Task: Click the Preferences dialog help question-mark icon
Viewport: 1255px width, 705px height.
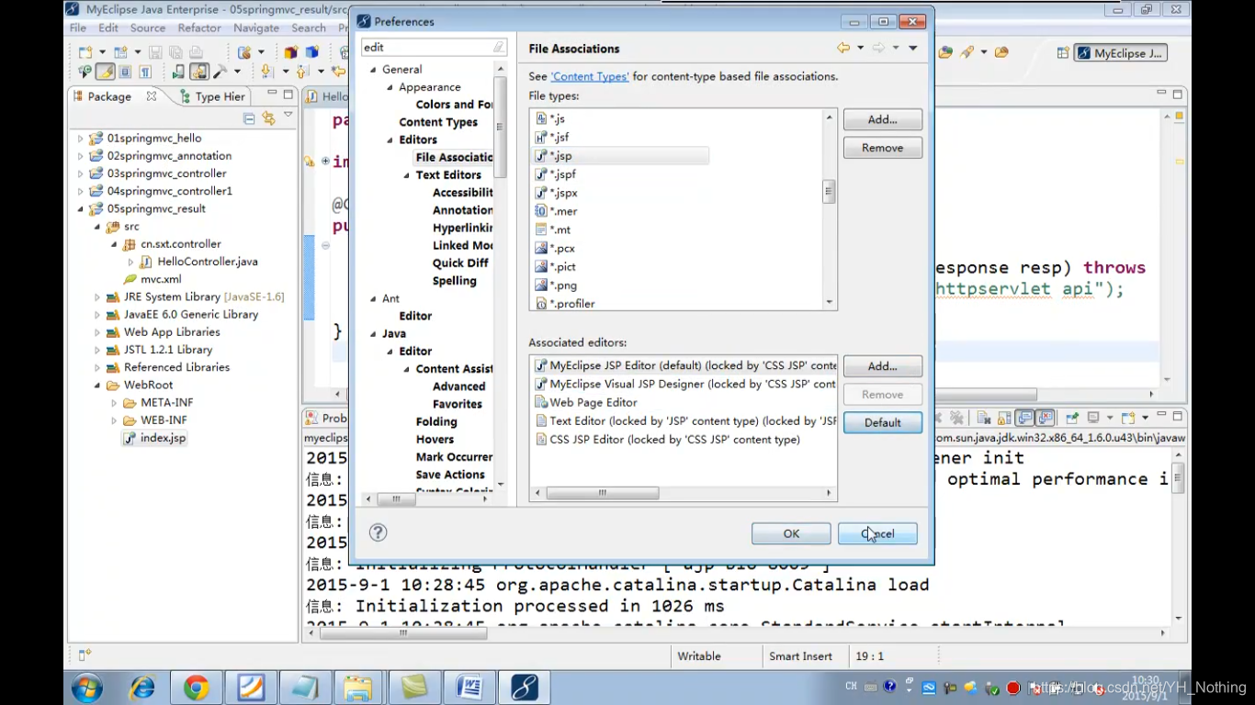Action: tap(378, 532)
